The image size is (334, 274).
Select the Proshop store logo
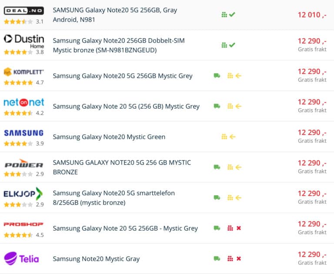click(x=24, y=224)
